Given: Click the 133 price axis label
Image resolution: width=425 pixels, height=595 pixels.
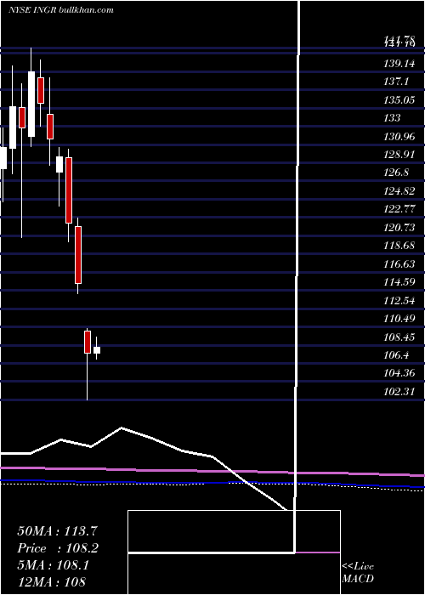Looking at the screenshot, I should click(392, 117).
